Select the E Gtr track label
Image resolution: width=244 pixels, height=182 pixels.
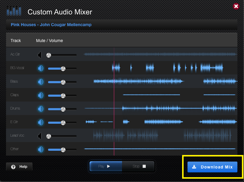tap(14, 122)
